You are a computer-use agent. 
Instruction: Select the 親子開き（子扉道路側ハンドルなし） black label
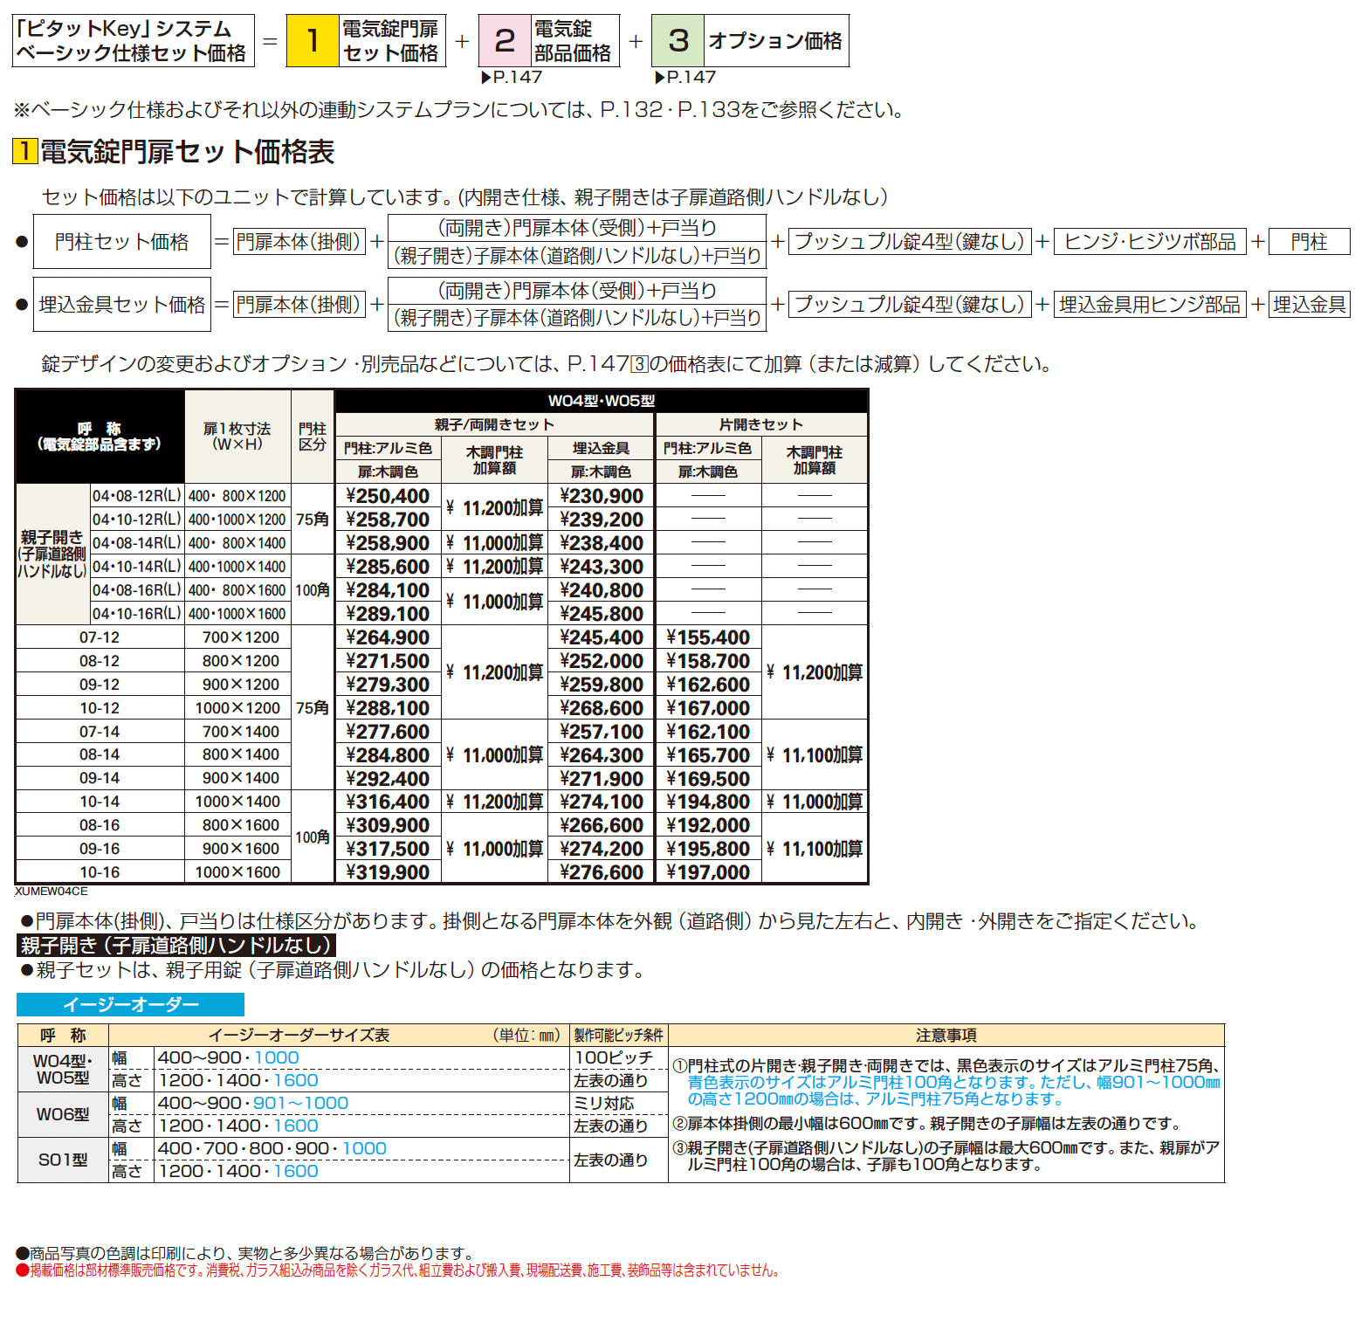click(175, 946)
